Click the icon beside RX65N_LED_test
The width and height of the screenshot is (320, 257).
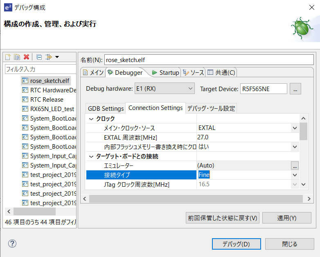(25, 109)
